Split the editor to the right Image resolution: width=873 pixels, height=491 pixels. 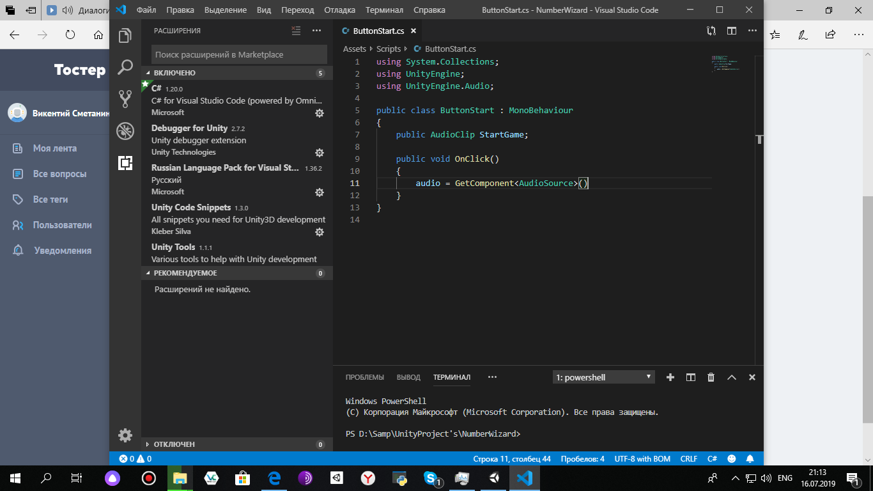[x=732, y=31]
